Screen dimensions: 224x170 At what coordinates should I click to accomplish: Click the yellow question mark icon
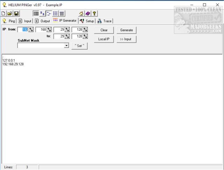point(94,14)
